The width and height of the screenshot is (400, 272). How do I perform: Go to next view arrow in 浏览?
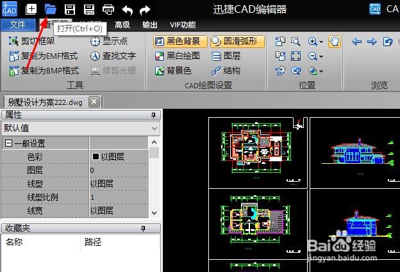click(372, 41)
